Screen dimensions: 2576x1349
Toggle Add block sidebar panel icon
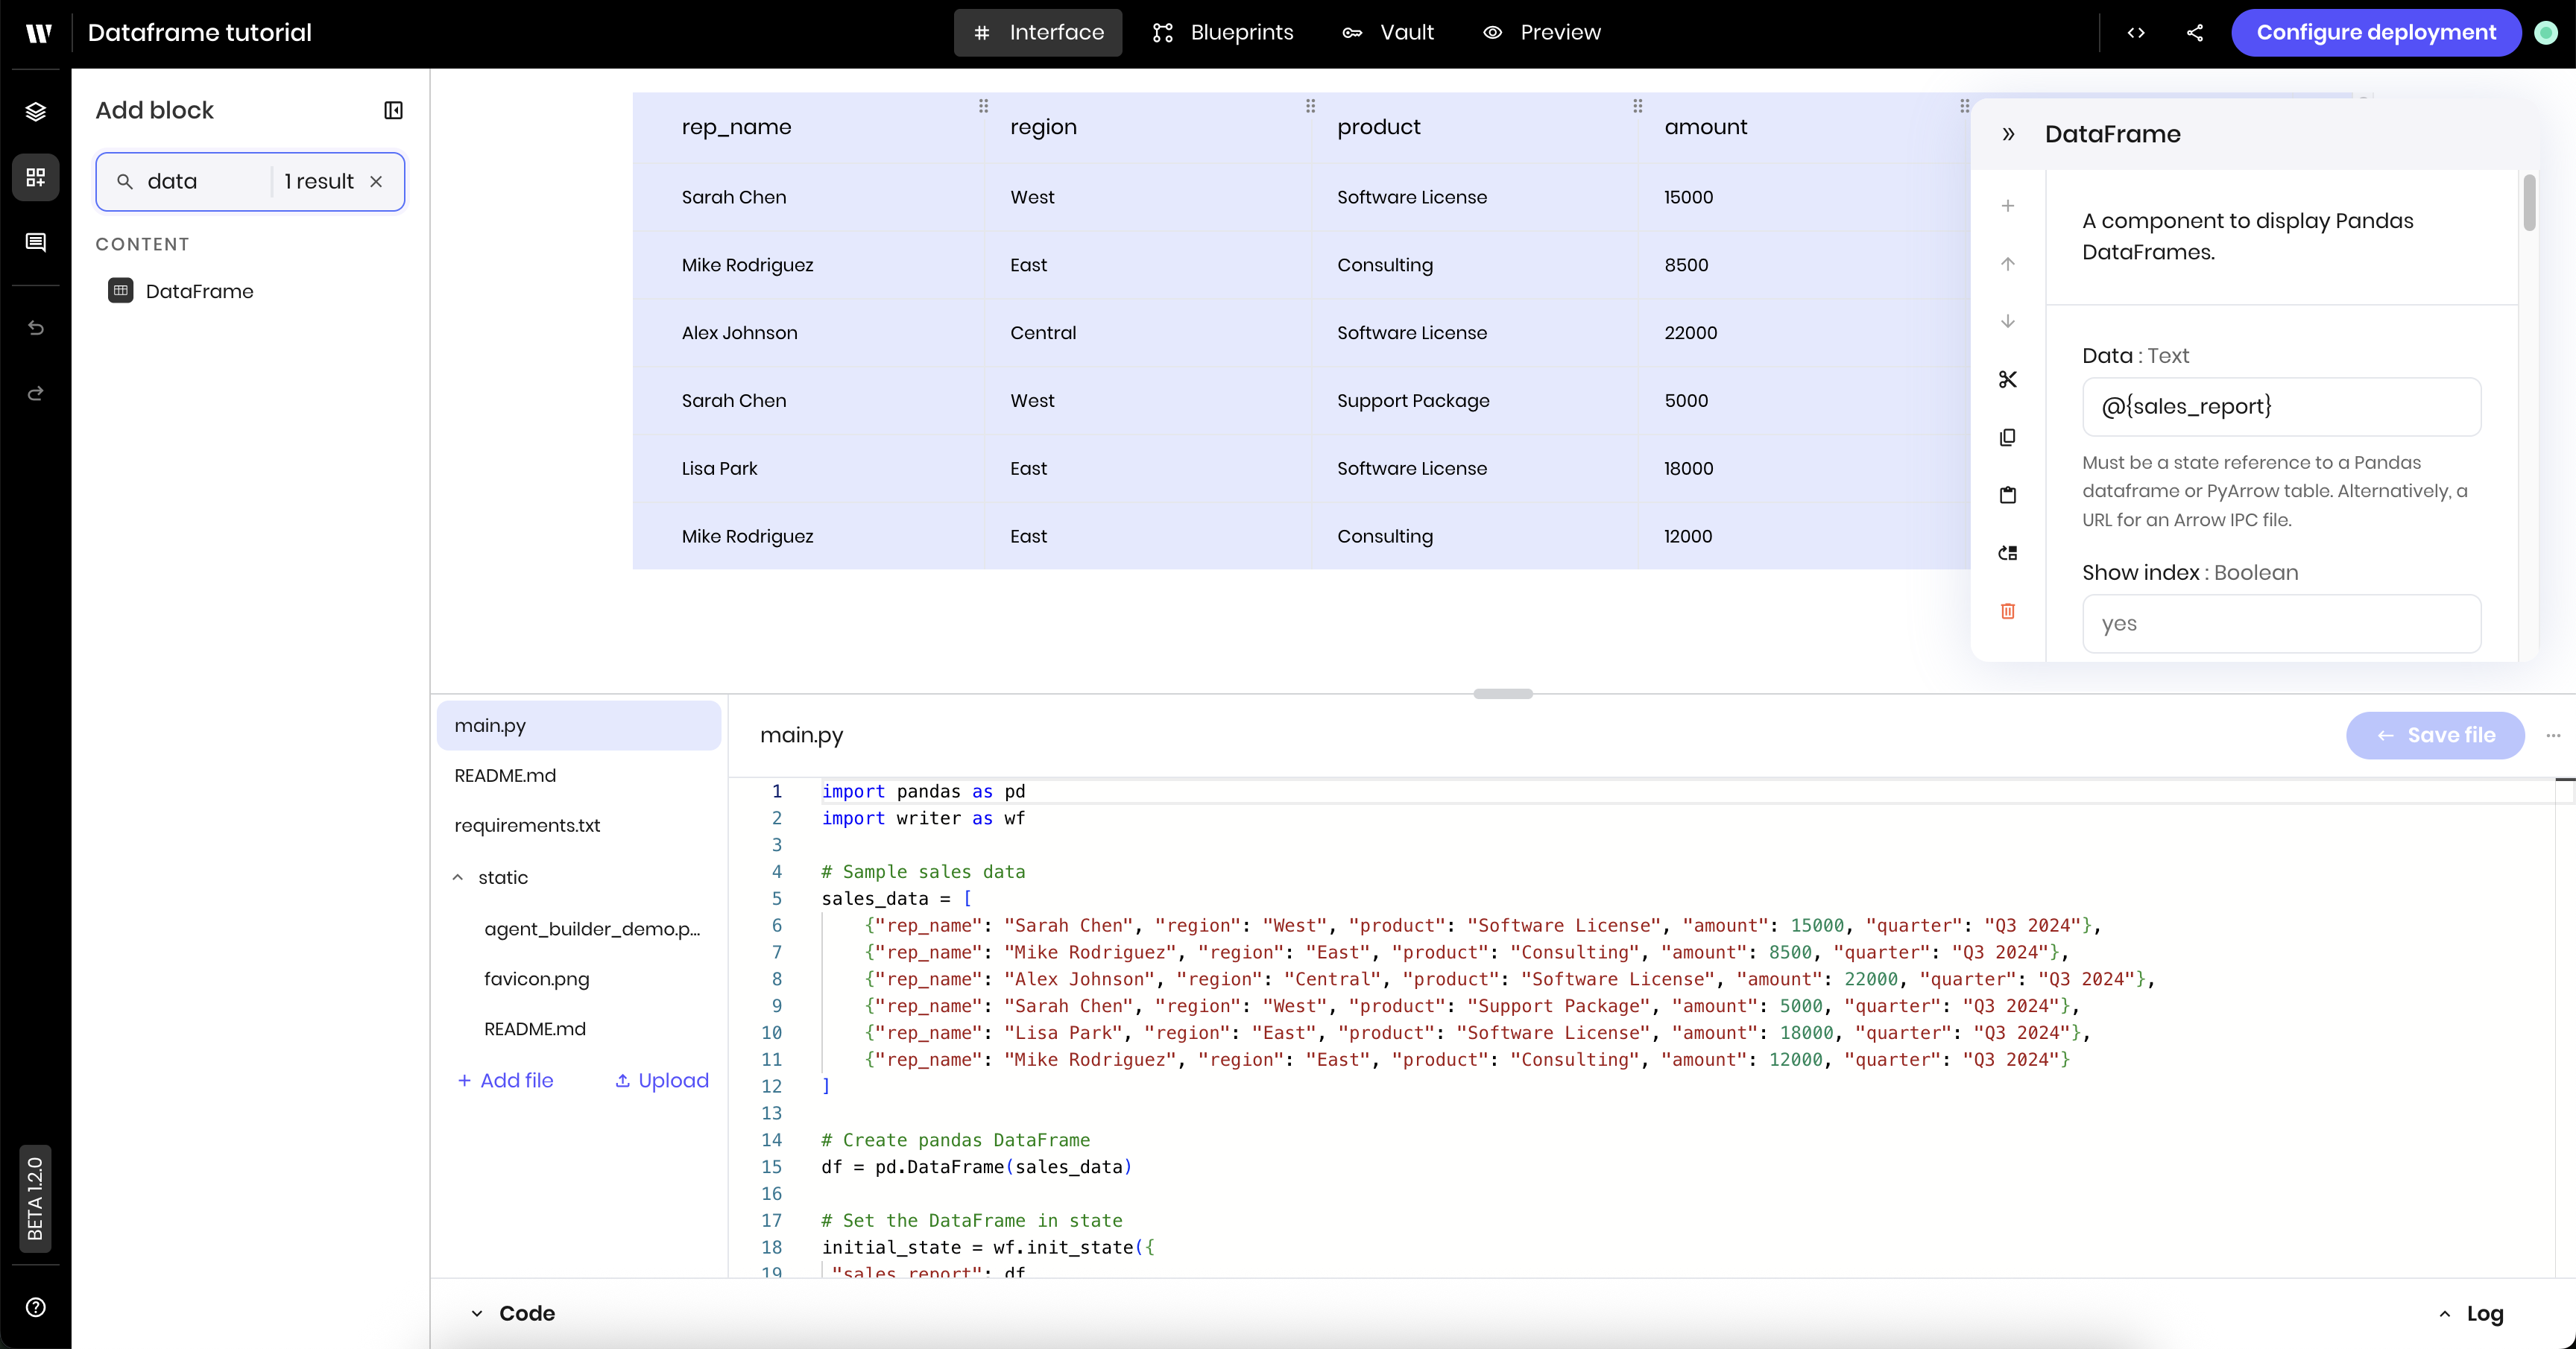[393, 110]
